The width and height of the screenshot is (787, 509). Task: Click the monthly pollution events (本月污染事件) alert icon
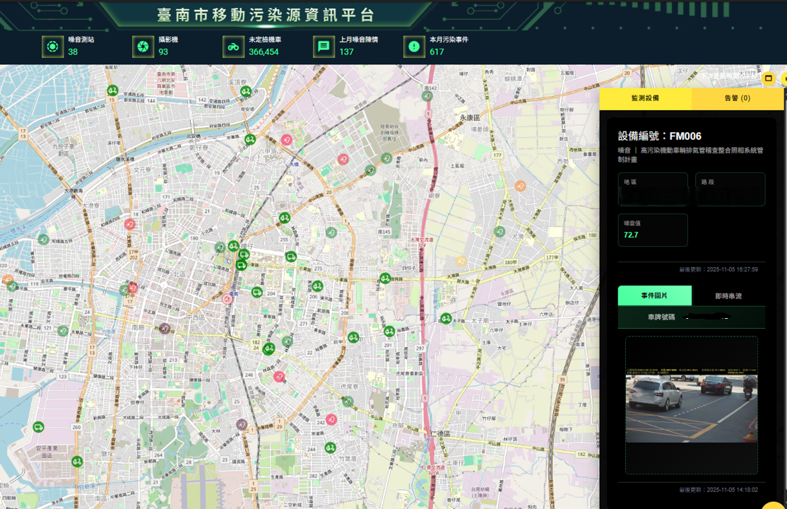tap(414, 47)
